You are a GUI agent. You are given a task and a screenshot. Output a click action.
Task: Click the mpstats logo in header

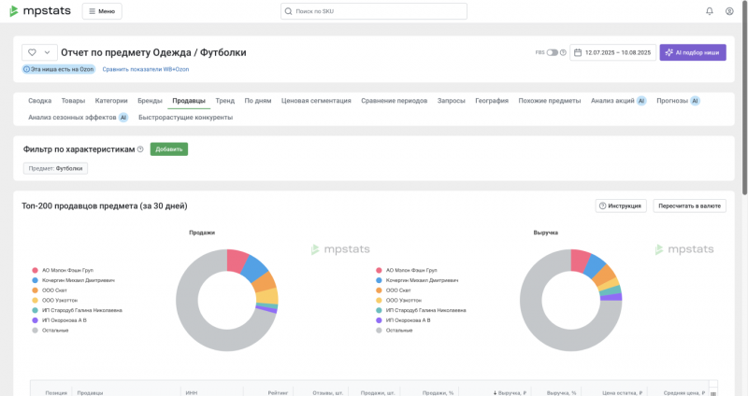pyautogui.click(x=41, y=11)
